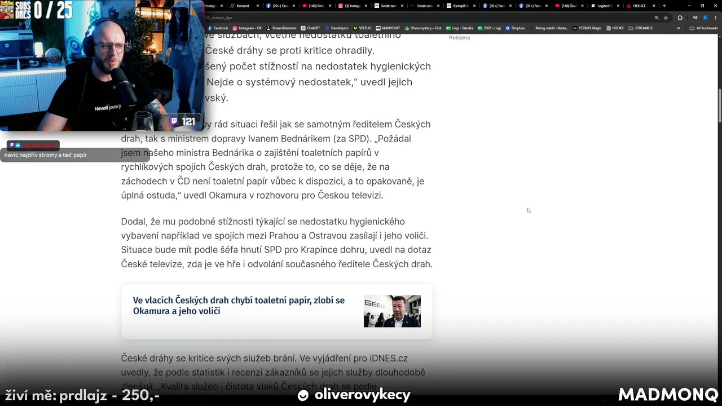Open a new browser tab
Screen dimensions: 722x406
664,6
